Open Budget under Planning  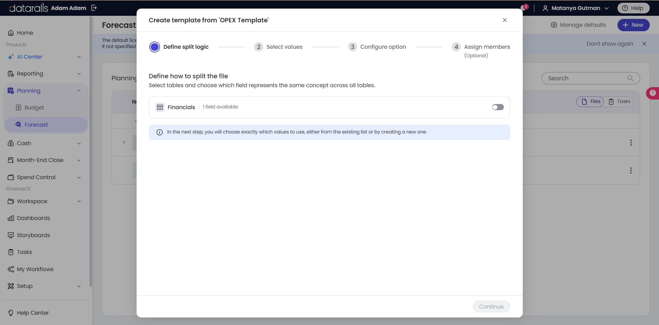click(34, 108)
